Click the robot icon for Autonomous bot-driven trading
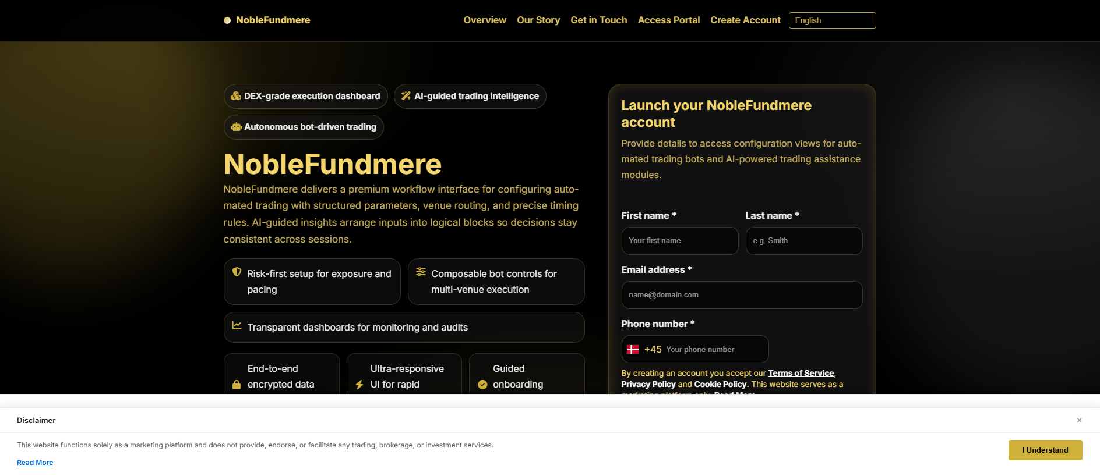Viewport: 1100px width, 476px height. 236,127
